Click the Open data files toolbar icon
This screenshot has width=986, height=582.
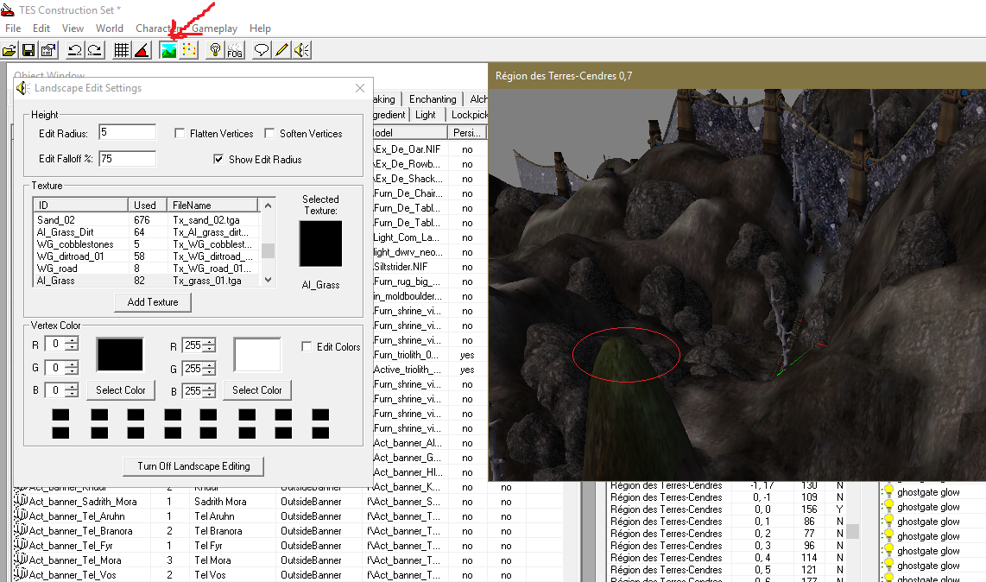9,50
